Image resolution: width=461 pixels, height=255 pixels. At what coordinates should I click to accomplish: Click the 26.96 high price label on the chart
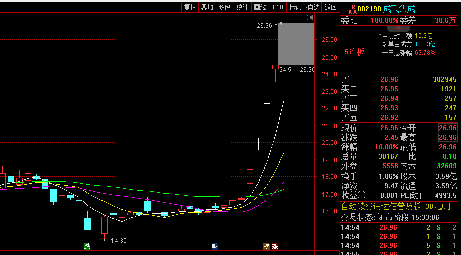264,26
